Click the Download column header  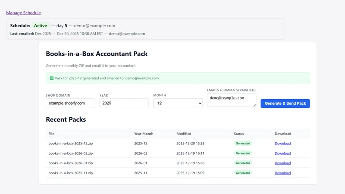[x=283, y=134]
